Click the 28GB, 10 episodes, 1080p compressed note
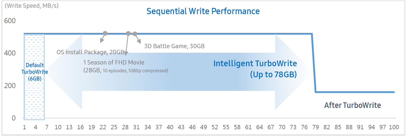This screenshot has height=136, width=406. [x=126, y=71]
